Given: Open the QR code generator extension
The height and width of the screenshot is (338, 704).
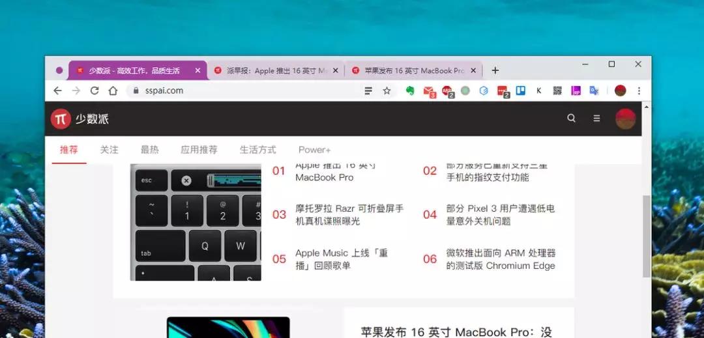Looking at the screenshot, I should [x=557, y=91].
